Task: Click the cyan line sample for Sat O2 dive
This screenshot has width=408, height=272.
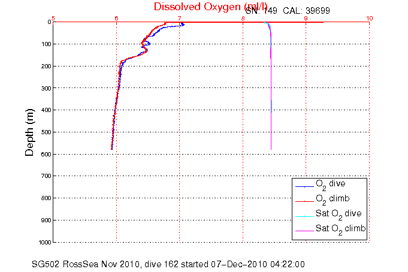Action: pos(304,216)
